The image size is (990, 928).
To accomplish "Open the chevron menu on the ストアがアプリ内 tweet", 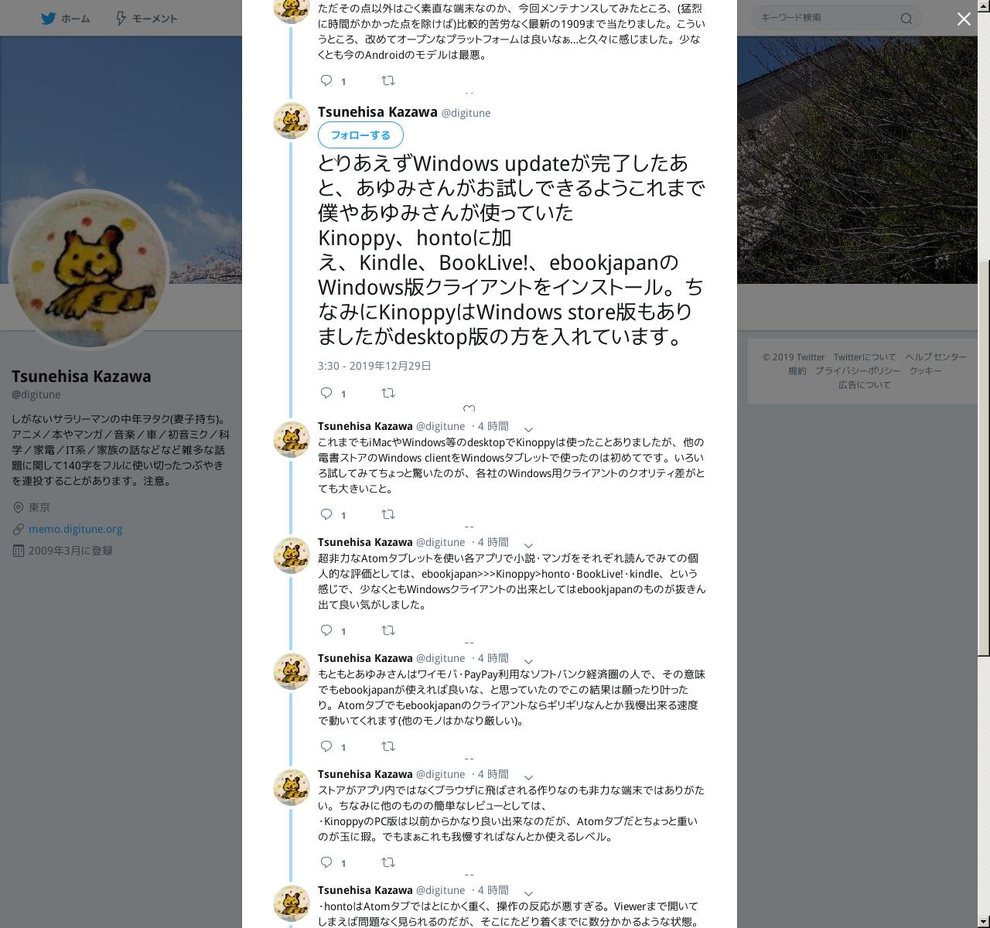I will click(528, 777).
